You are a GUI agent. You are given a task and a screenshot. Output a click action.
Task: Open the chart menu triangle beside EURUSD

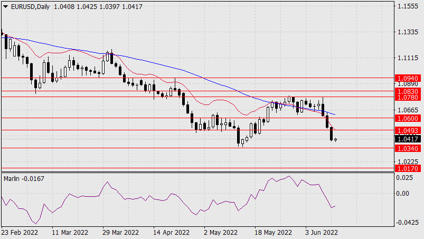click(5, 7)
